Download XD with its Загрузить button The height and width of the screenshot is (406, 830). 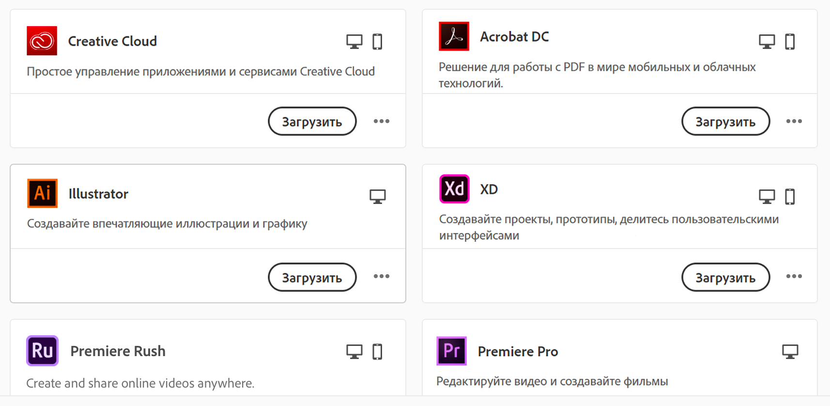pyautogui.click(x=725, y=277)
